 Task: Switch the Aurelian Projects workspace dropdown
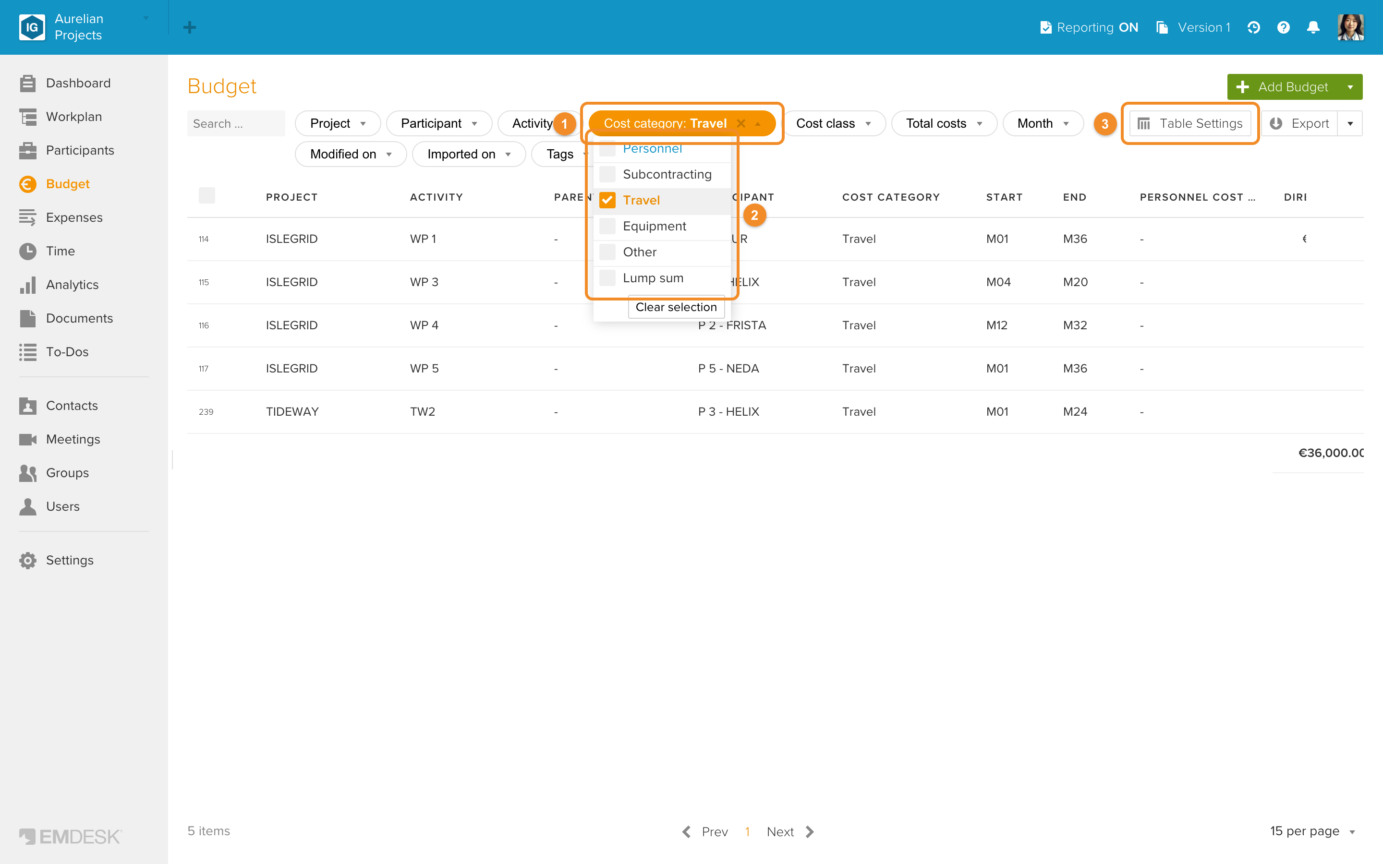(146, 18)
